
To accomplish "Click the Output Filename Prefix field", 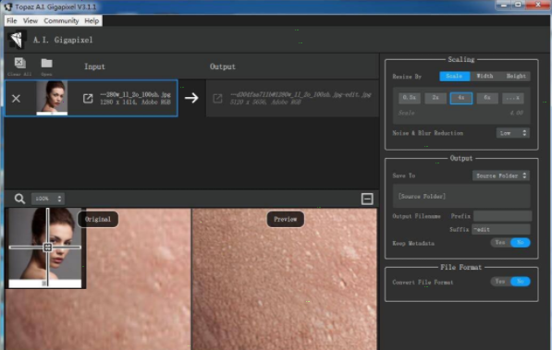I will click(x=502, y=216).
